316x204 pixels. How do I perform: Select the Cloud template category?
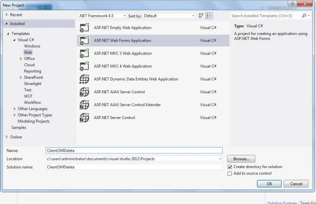(29, 65)
